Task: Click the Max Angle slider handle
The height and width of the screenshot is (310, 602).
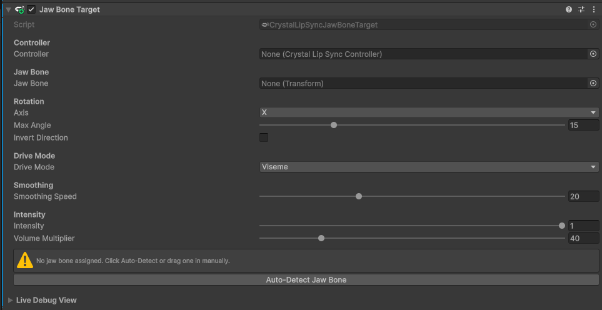Action: coord(334,125)
